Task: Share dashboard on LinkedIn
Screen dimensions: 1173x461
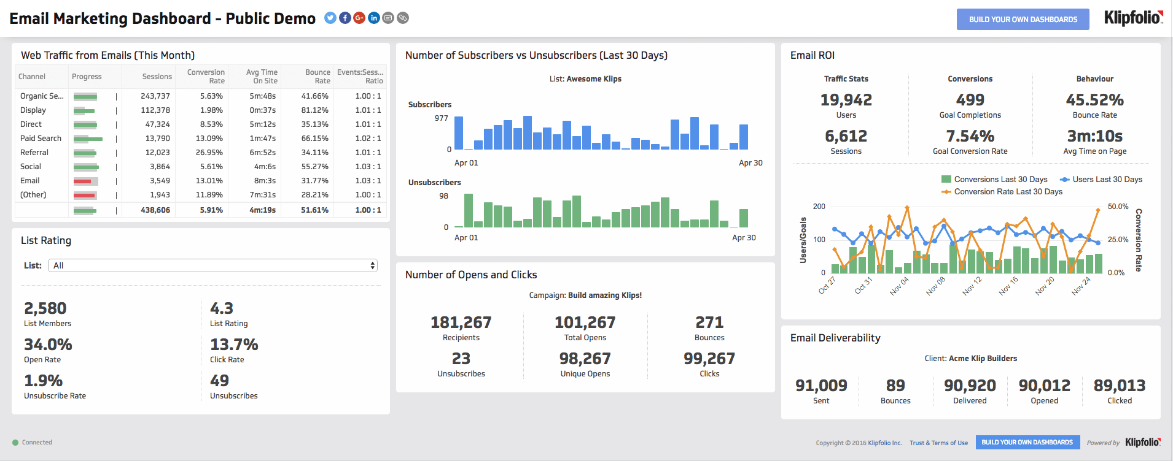Action: tap(374, 18)
